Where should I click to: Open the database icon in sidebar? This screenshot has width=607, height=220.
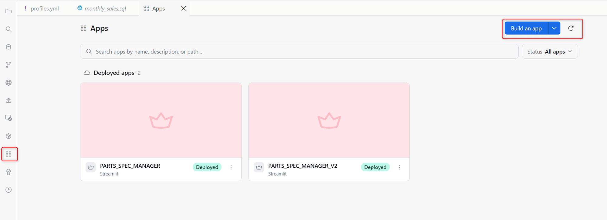click(8, 47)
